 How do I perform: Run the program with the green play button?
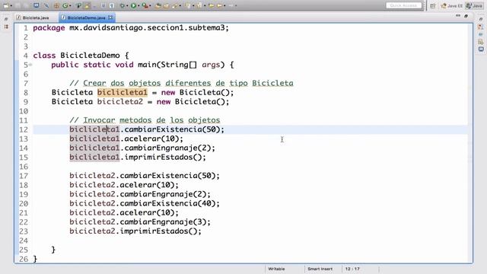[x=133, y=5]
